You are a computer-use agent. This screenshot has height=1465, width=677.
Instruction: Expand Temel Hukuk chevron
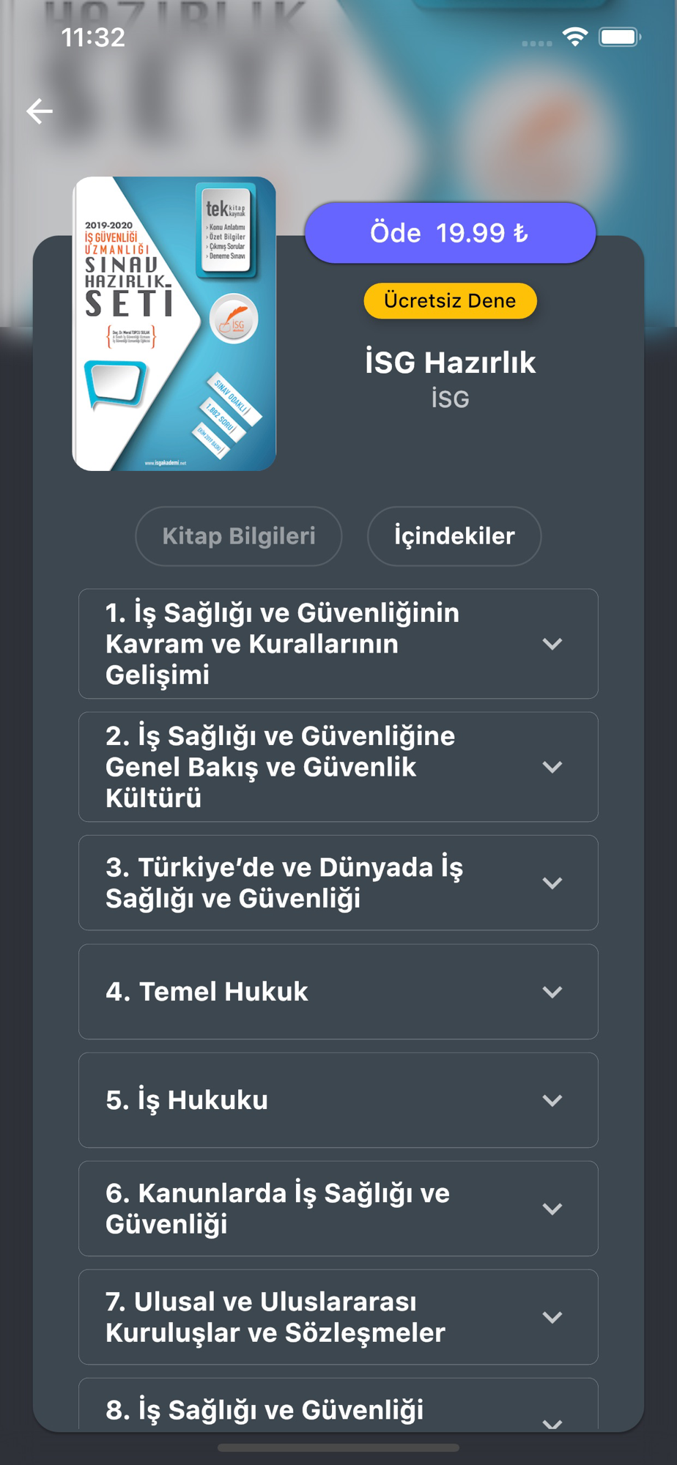point(552,992)
